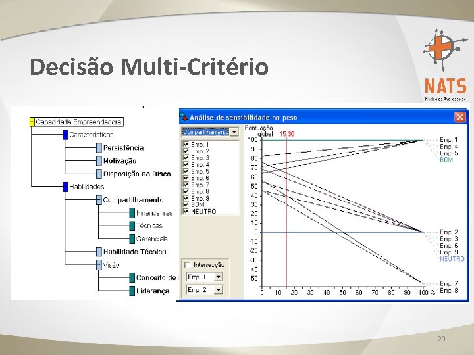
Task: Click the slide title Decisão Multi-Critério
Action: (x=149, y=66)
